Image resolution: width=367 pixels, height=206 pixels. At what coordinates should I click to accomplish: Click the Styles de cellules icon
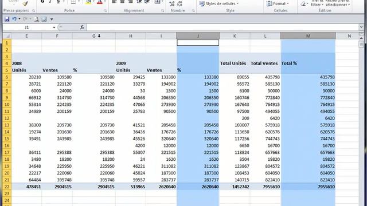tap(201, 3)
